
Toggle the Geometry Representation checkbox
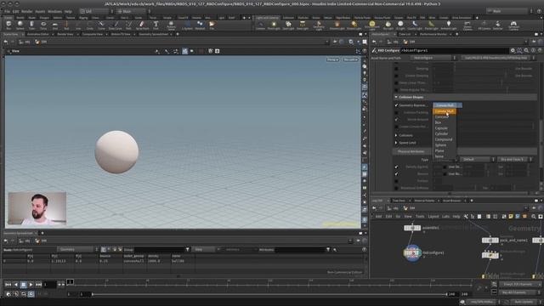pos(396,105)
